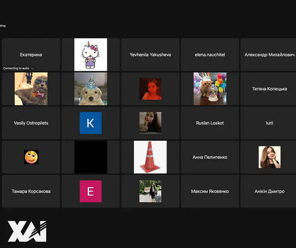Select the elena.nauchitel participant tile
Screen dimensions: 296x248
[210, 55]
